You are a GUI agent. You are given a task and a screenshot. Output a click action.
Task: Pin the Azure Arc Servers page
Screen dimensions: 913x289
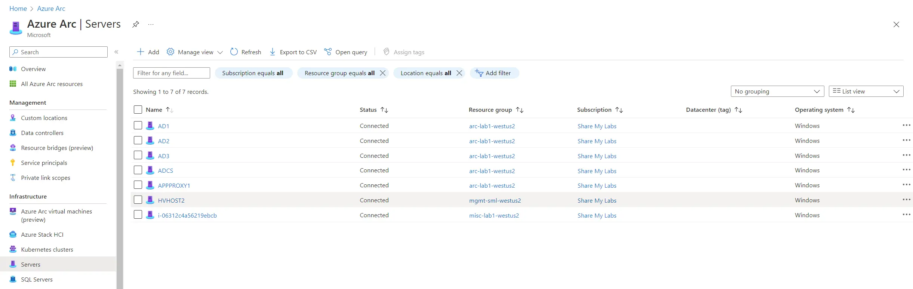[136, 25]
